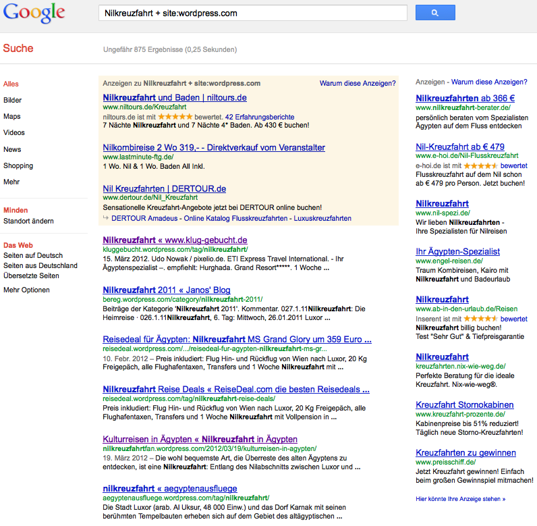Click the red Suche heading
This screenshot has width=537, height=526.
18,49
